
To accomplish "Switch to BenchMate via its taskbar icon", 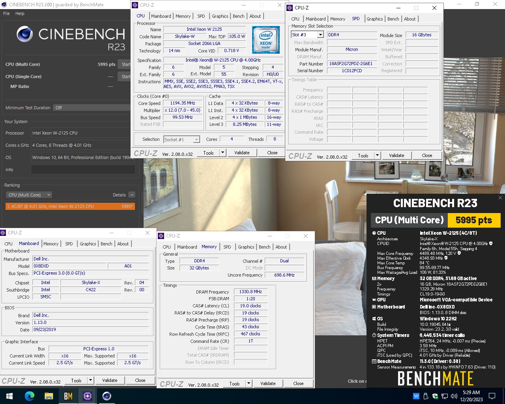I will tap(68, 396).
